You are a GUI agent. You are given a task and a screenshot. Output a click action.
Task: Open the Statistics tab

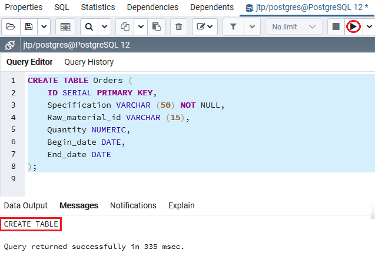pyautogui.click(x=98, y=7)
